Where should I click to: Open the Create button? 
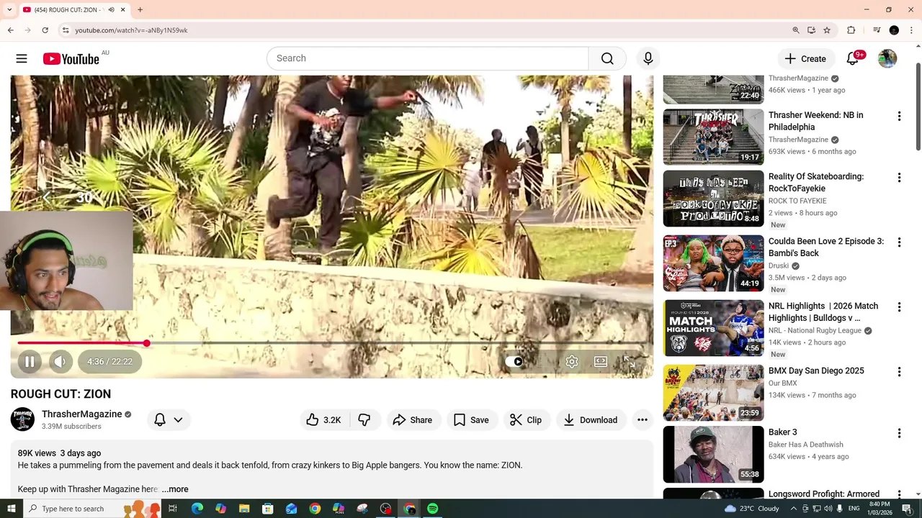805,59
